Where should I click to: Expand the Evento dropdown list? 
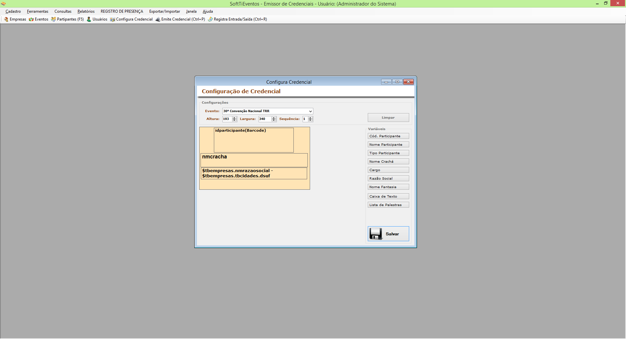pos(310,111)
